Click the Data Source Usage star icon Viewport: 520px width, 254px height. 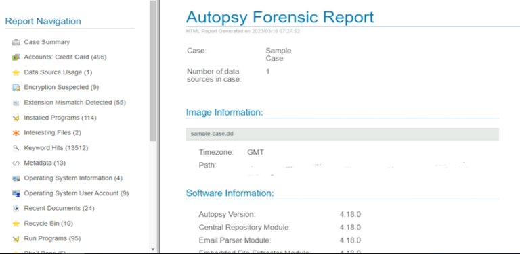16,73
